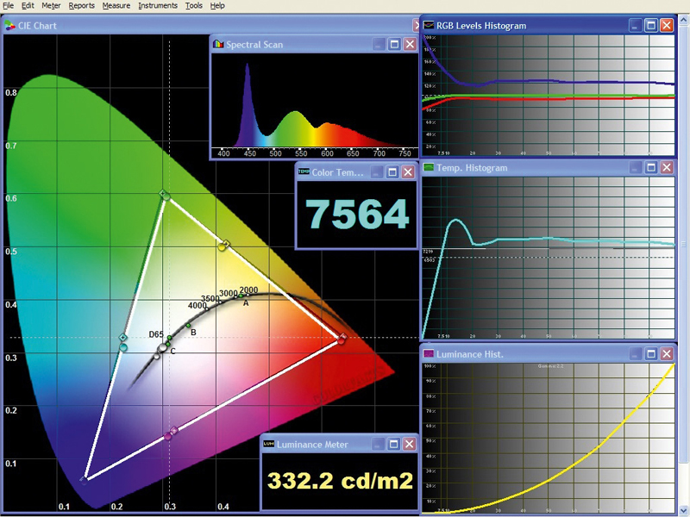
Task: Minimize the Spectral Scan window
Action: (379, 44)
